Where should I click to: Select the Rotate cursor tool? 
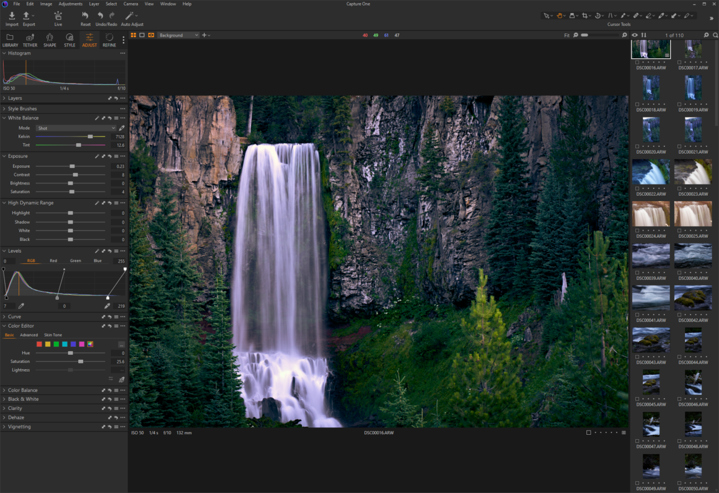[598, 15]
